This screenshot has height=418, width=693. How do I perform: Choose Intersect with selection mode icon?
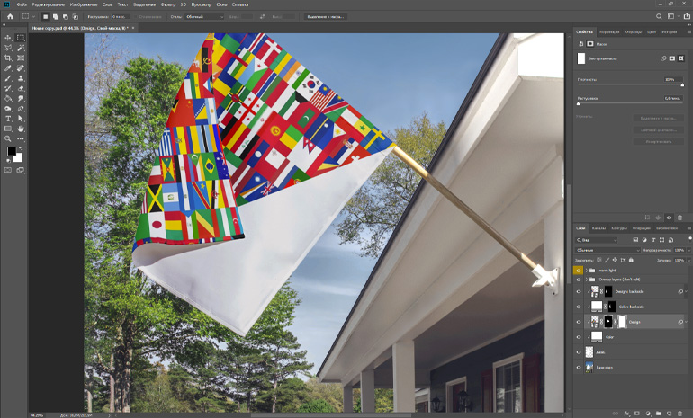tap(75, 17)
